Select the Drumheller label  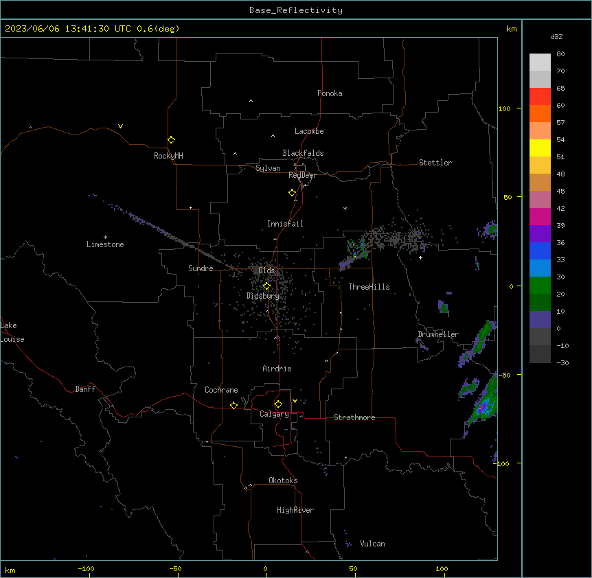tap(438, 334)
